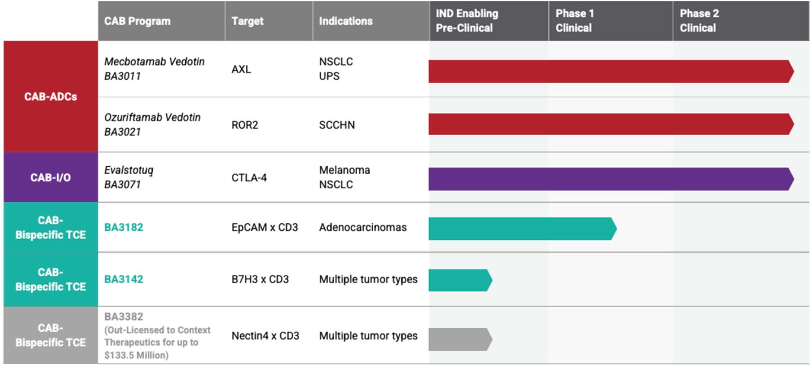Screen dimensions: 812x368
Task: Click the BA3382 out-licensed program text
Action: coord(157,336)
